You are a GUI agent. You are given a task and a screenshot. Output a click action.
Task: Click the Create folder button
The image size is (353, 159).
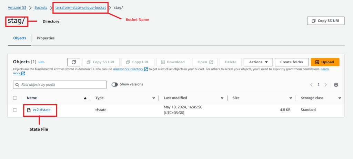pyautogui.click(x=292, y=62)
